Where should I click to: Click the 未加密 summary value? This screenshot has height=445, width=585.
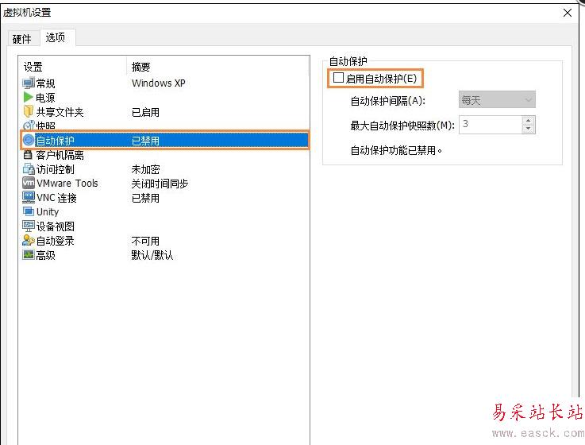[145, 169]
